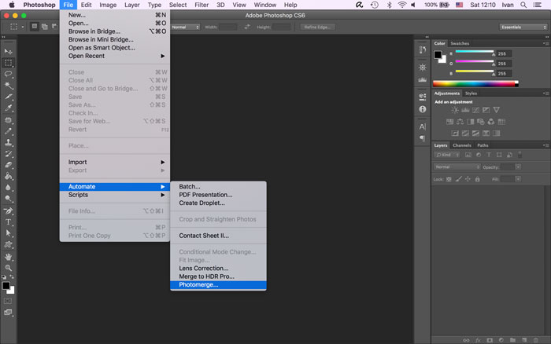Click Contact Sheet II...

[218, 236]
